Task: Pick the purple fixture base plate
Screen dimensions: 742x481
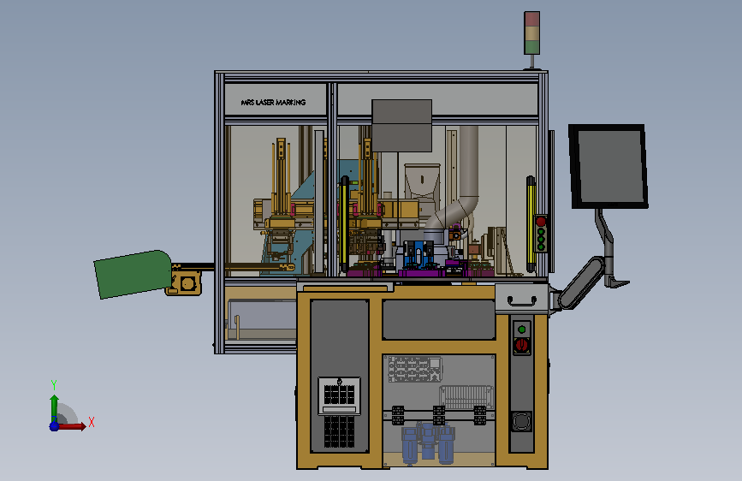Action: (422, 273)
